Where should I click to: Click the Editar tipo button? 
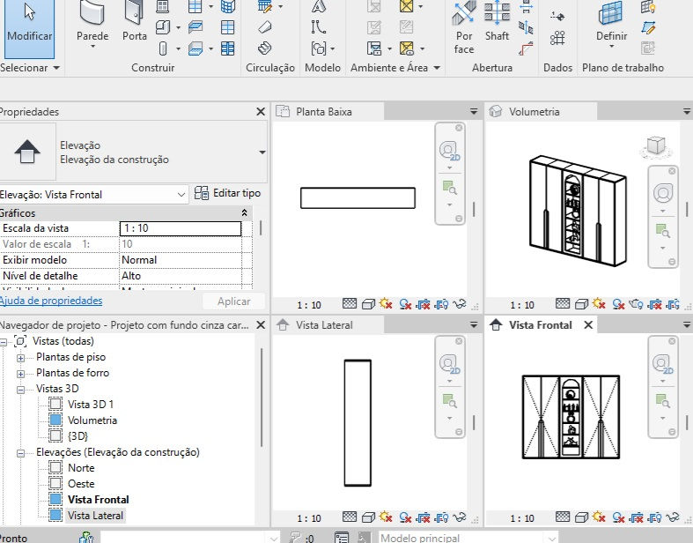pos(227,193)
